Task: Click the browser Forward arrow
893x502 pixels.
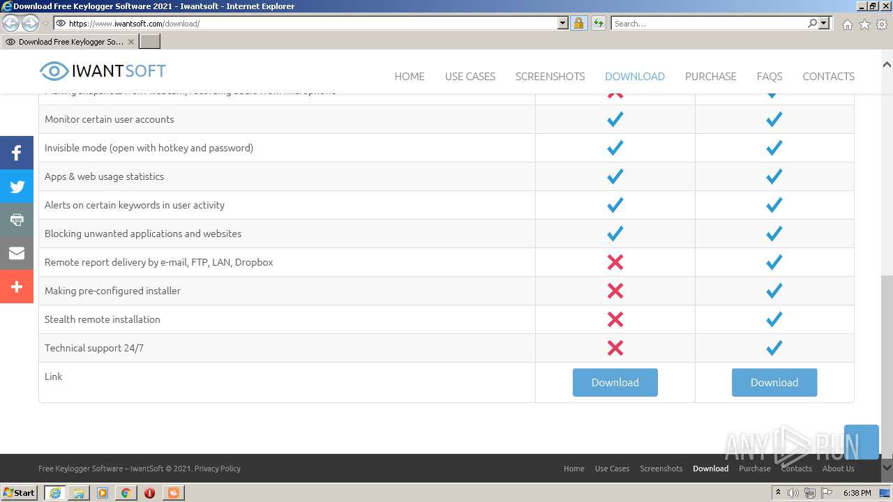Action: point(30,24)
